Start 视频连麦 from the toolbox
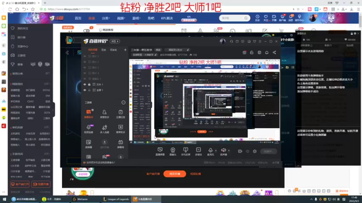Viewport: 362px width, 203px height. (x=89, y=129)
